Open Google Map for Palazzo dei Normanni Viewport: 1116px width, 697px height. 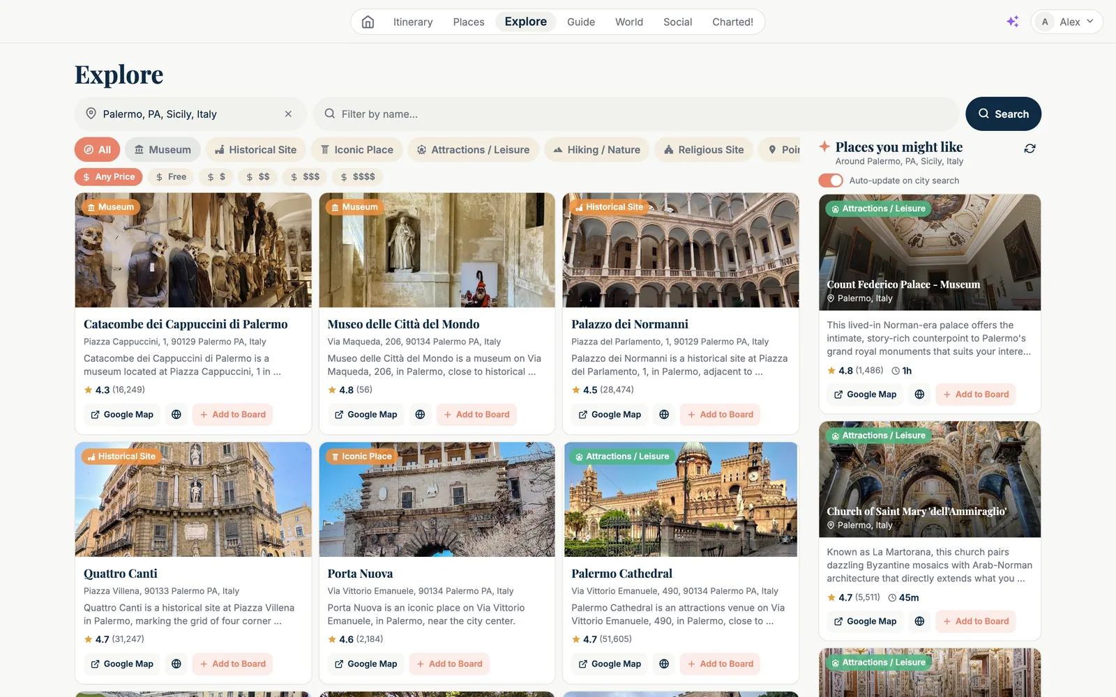610,415
